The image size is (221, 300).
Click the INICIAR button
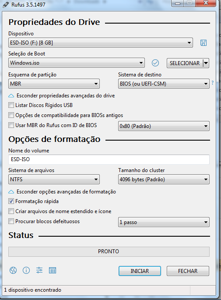(x=140, y=271)
